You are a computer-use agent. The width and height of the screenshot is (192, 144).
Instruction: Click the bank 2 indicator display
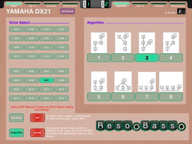point(105,4)
